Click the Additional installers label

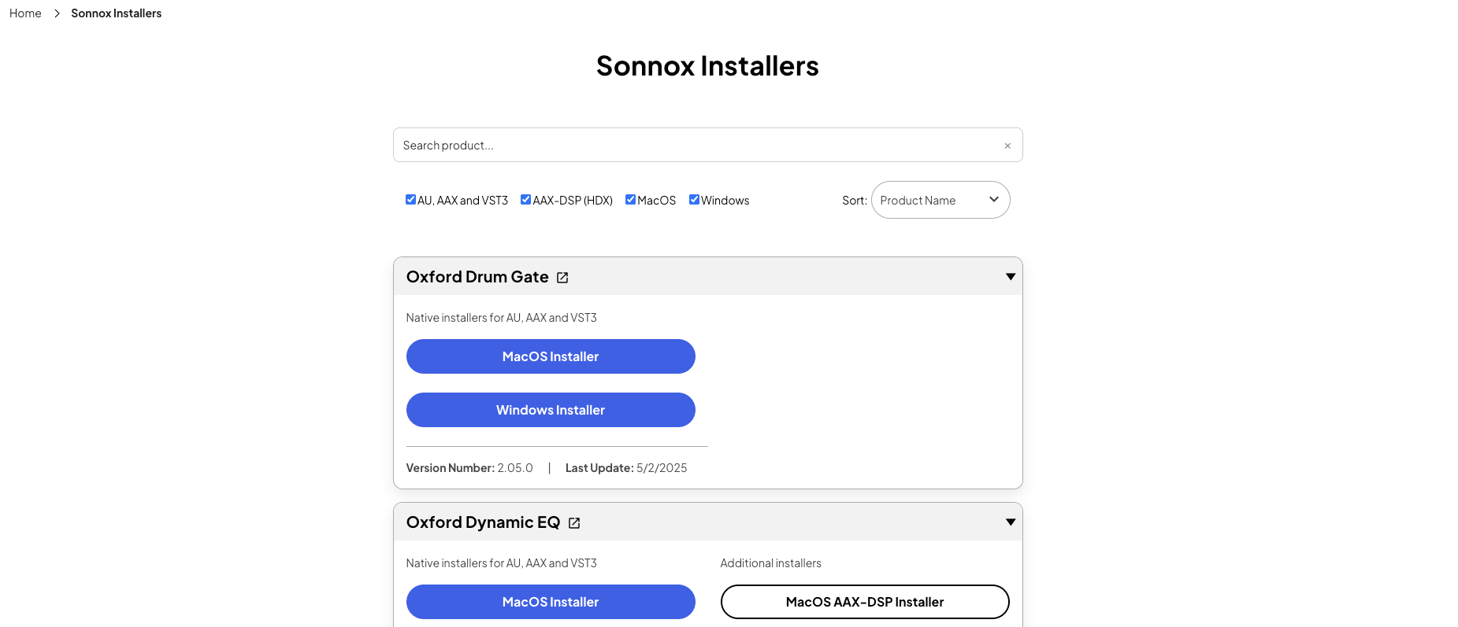[x=770, y=563]
